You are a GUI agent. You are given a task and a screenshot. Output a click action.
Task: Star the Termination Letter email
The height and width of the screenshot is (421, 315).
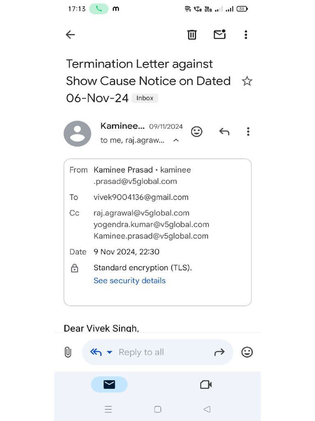(247, 81)
